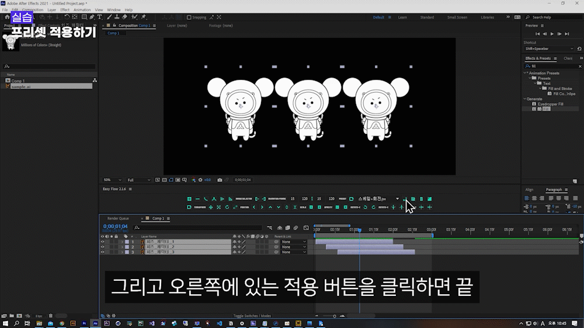The image size is (584, 328).
Task: Jump to first frame in Preview panel
Action: (537, 34)
